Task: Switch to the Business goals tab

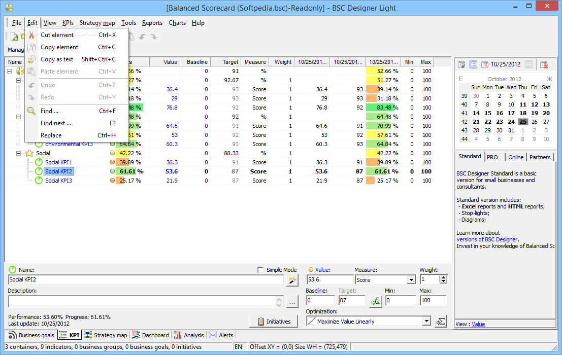Action: coord(31,335)
